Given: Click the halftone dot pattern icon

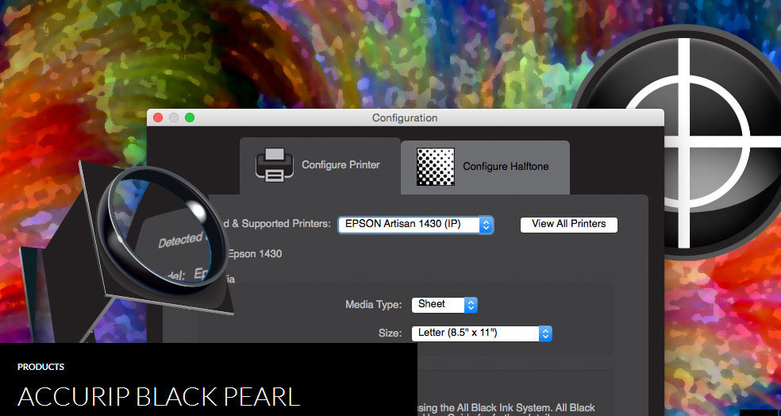Looking at the screenshot, I should click(435, 167).
